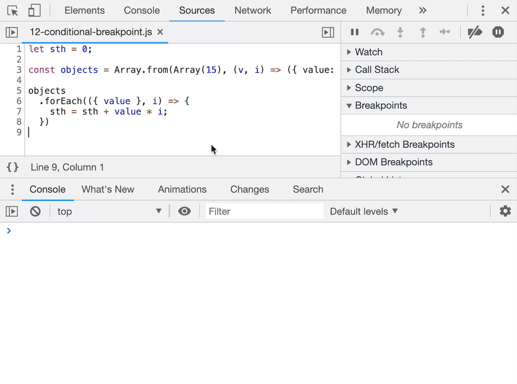
Task: Activate the inspect element cursor tool
Action: (12, 10)
